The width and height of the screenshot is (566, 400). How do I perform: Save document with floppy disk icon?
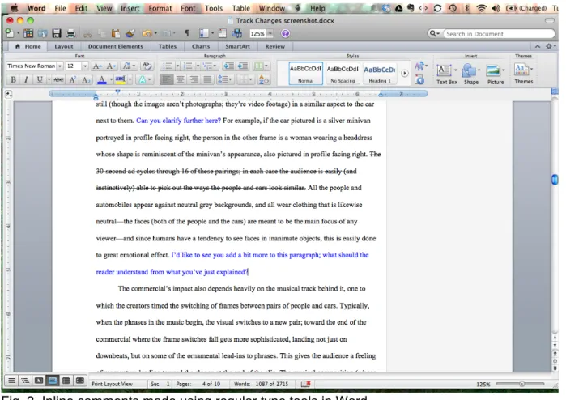coord(57,33)
